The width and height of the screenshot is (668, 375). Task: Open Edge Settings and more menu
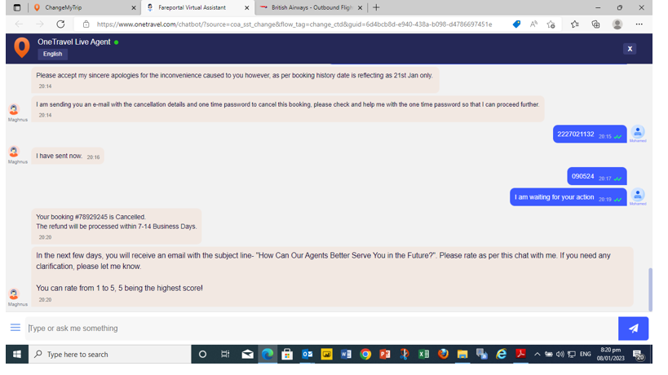[x=639, y=24]
